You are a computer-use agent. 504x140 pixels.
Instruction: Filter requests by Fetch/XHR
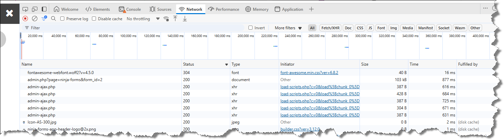330,28
